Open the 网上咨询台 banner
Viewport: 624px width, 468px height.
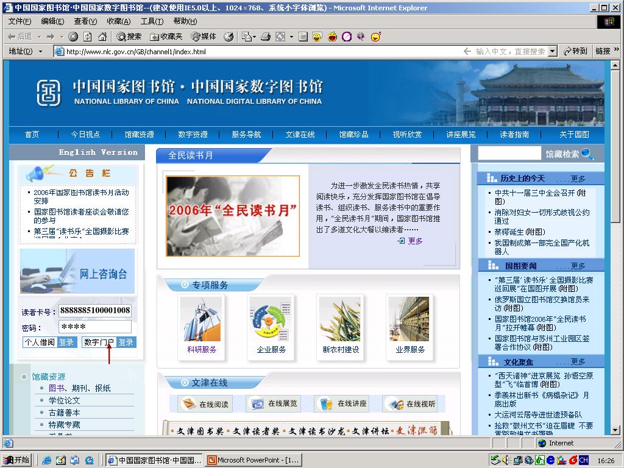[x=77, y=271]
